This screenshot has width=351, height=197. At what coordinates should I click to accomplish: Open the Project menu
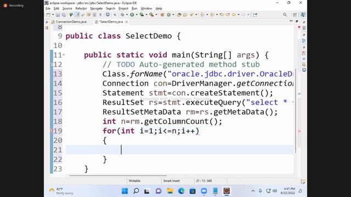tap(123, 9)
